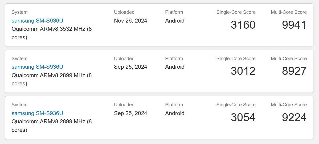319x144 pixels.
Task: Click Sep 25, 2024 date in the 9224 result
Action: (130, 113)
